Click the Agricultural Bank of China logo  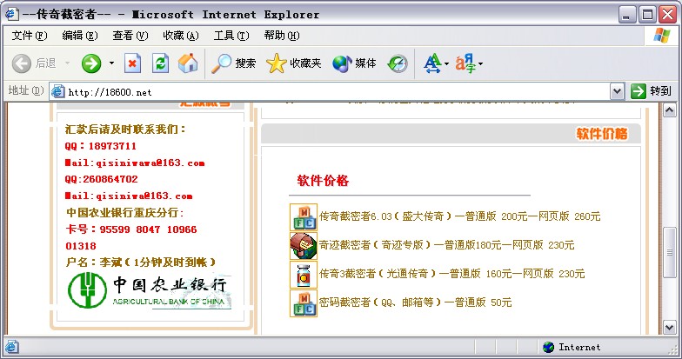pyautogui.click(x=150, y=290)
